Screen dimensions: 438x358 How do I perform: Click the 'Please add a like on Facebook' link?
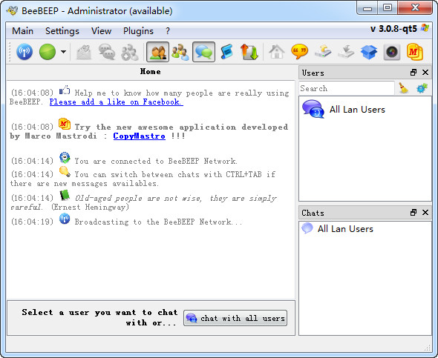[117, 102]
